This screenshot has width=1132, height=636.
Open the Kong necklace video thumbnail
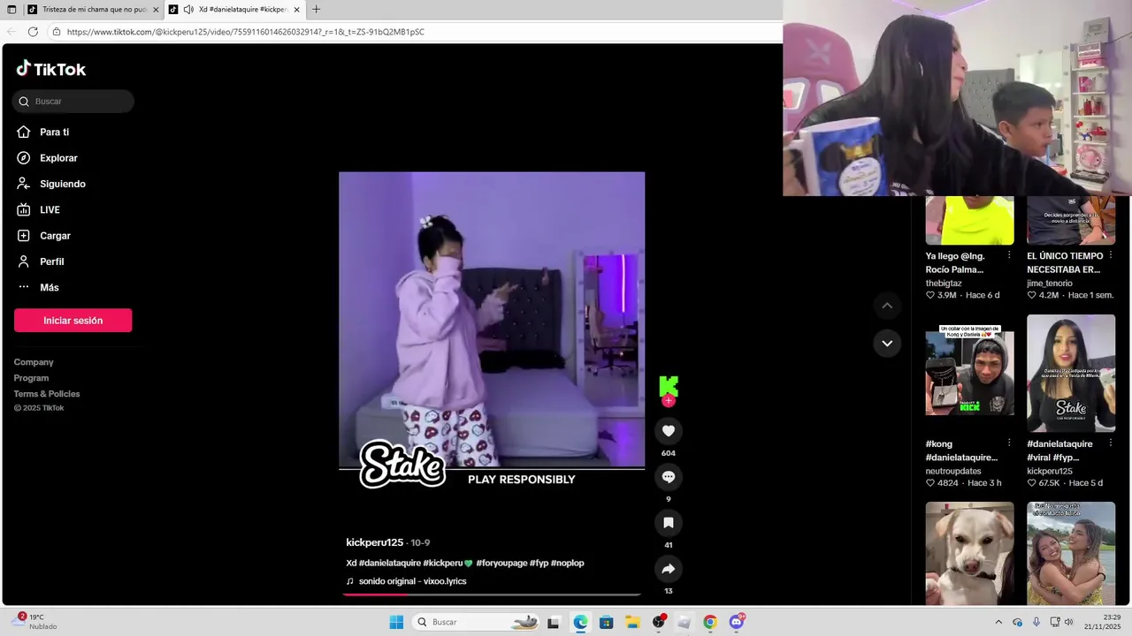(970, 374)
